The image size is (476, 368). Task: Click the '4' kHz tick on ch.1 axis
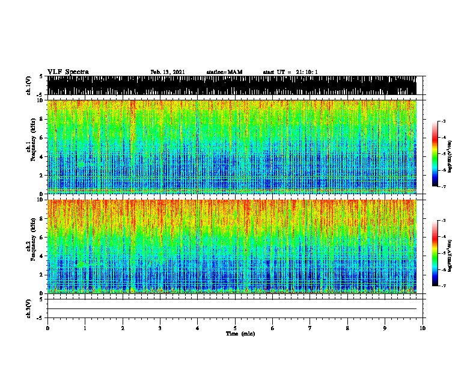coord(41,157)
